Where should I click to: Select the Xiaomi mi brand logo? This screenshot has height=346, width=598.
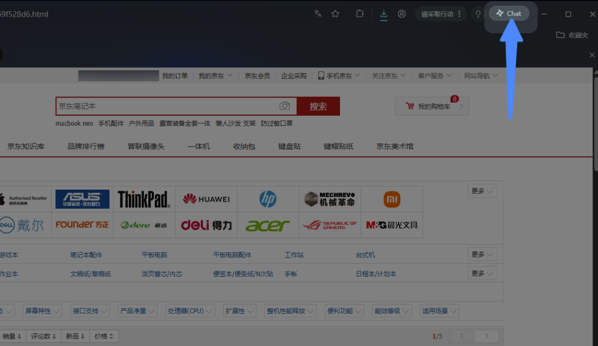pyautogui.click(x=391, y=199)
